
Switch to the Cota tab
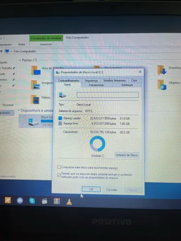(x=134, y=80)
